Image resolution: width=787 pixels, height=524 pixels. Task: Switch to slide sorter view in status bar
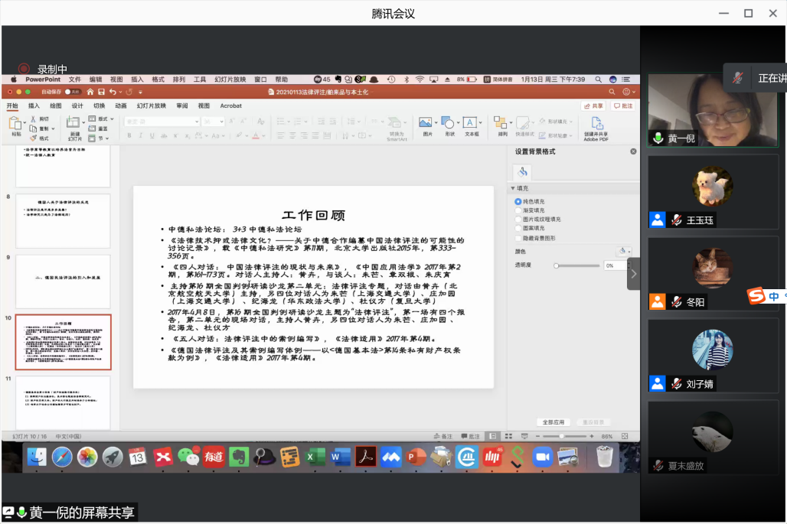click(508, 436)
